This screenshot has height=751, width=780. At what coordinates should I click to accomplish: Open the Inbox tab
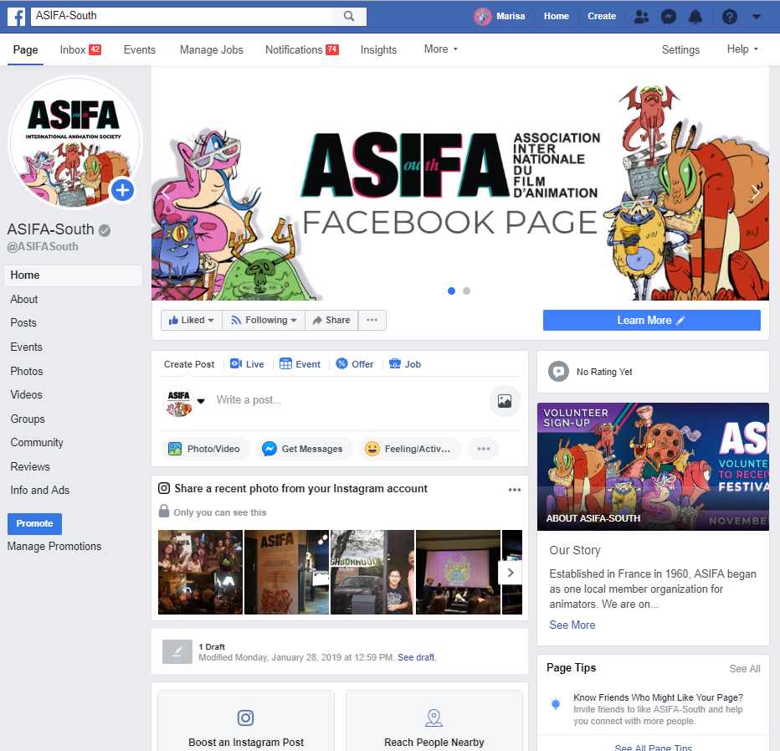coord(80,49)
